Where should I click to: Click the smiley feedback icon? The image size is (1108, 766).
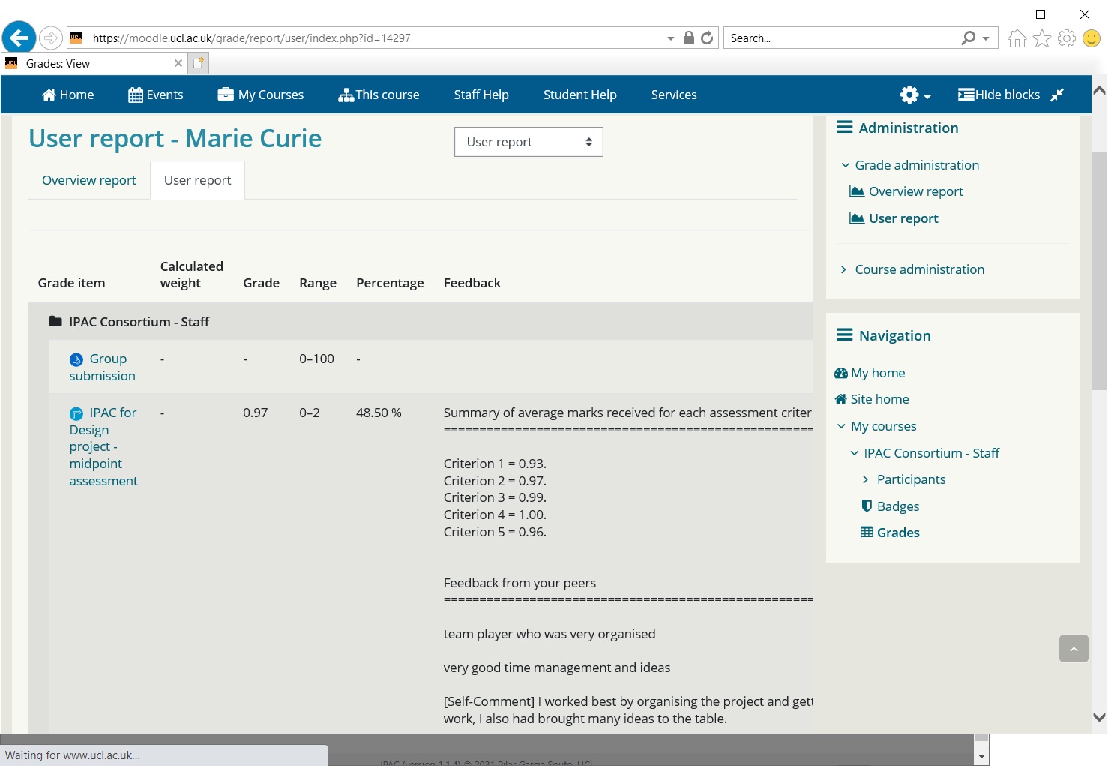(1092, 38)
